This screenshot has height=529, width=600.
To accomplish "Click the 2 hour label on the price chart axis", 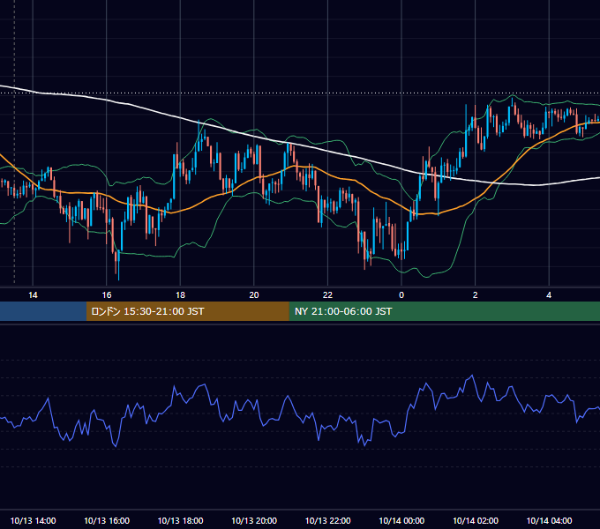I will 475,295.
